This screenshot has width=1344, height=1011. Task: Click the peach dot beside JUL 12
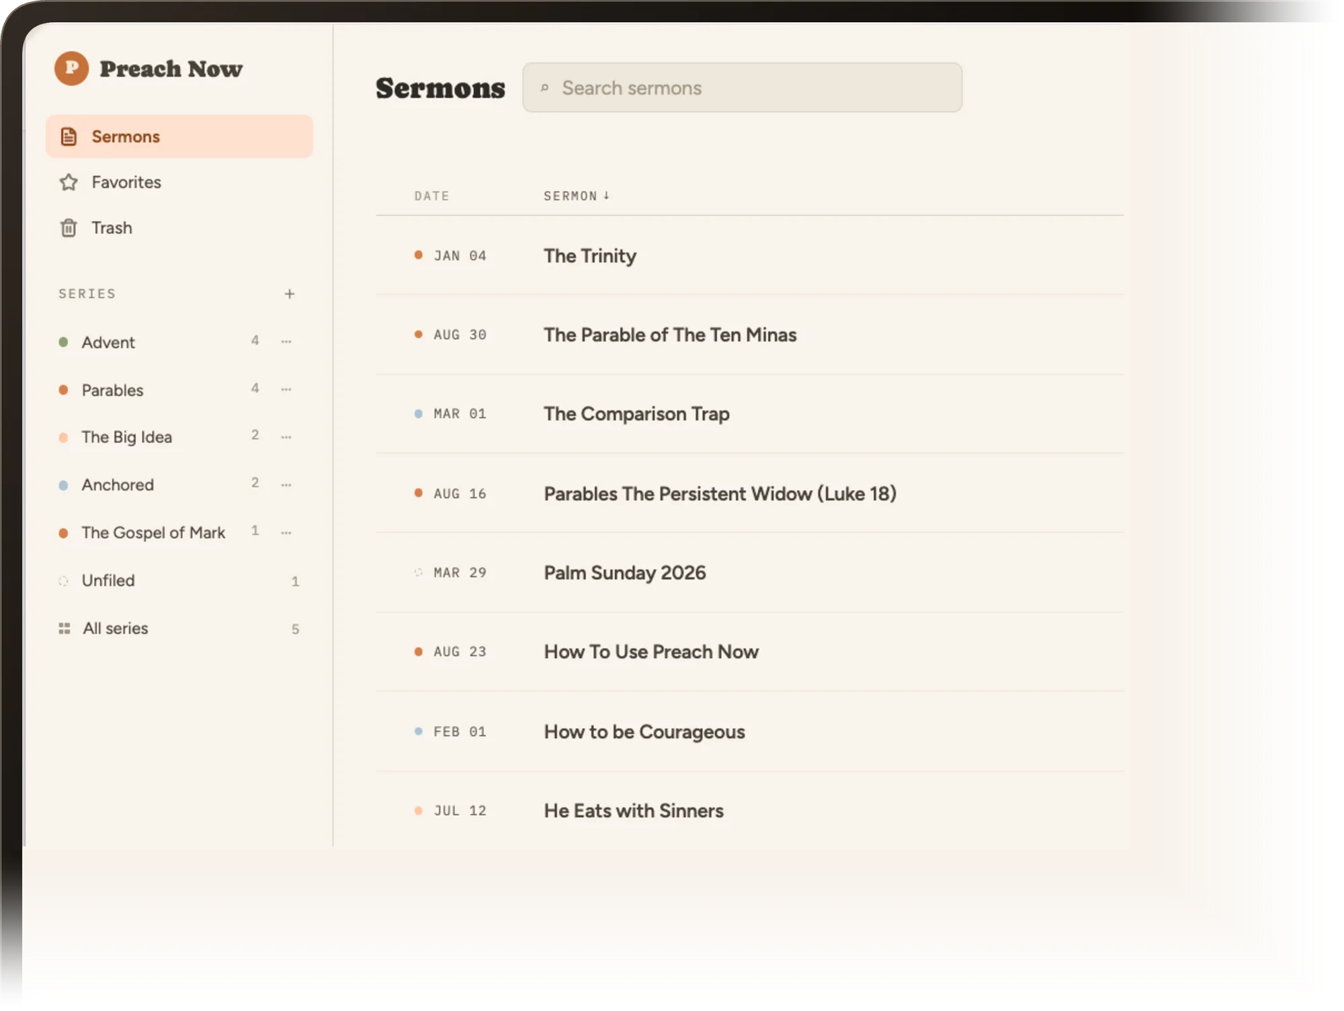[418, 811]
